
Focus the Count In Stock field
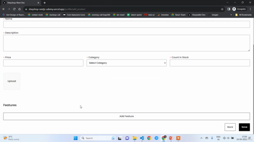pos(210,63)
